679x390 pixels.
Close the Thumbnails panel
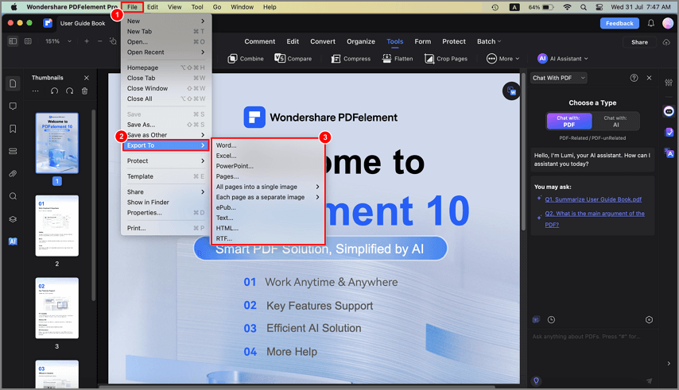click(x=86, y=78)
